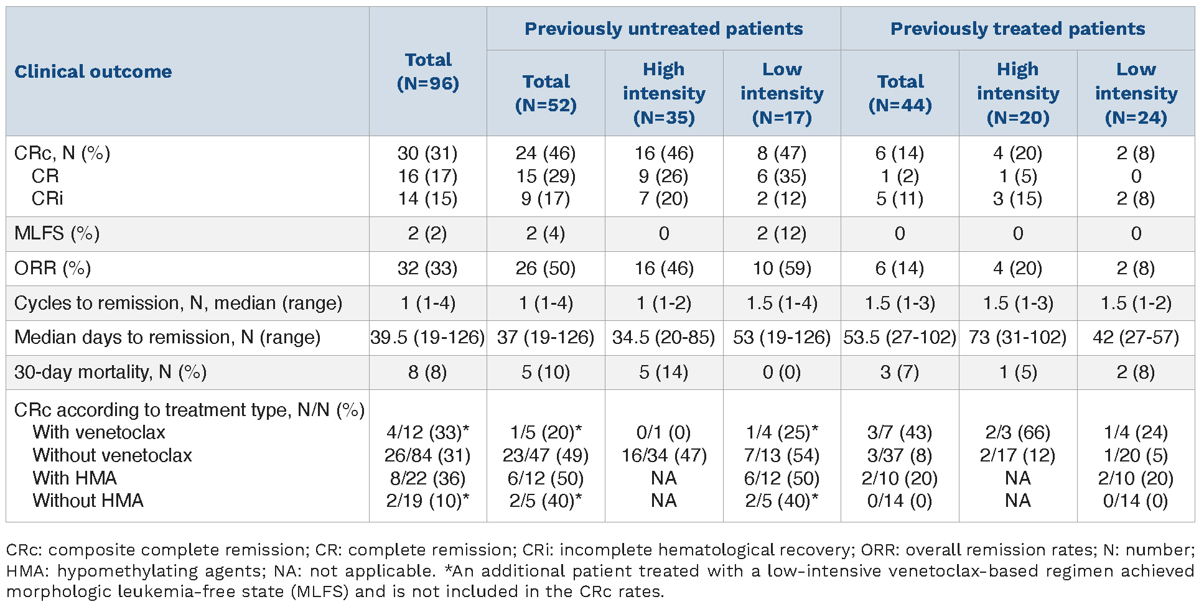Screen dimensions: 1204x612
Task: Click the 'Clinical outcome' column header
Action: pyautogui.click(x=93, y=72)
